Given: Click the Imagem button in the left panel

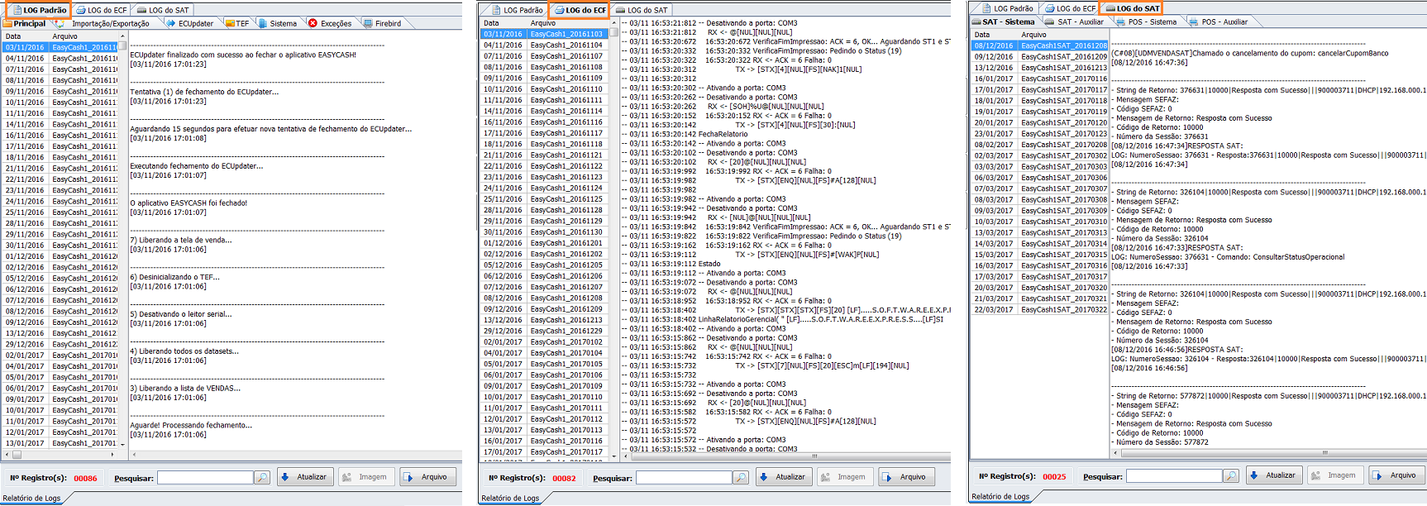Looking at the screenshot, I should [x=365, y=477].
